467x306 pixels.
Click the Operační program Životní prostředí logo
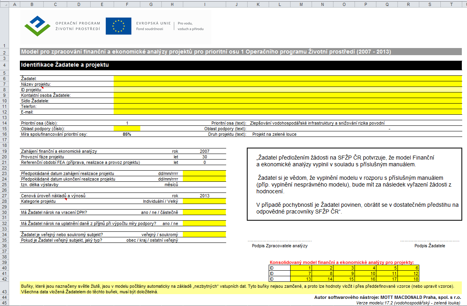point(62,26)
